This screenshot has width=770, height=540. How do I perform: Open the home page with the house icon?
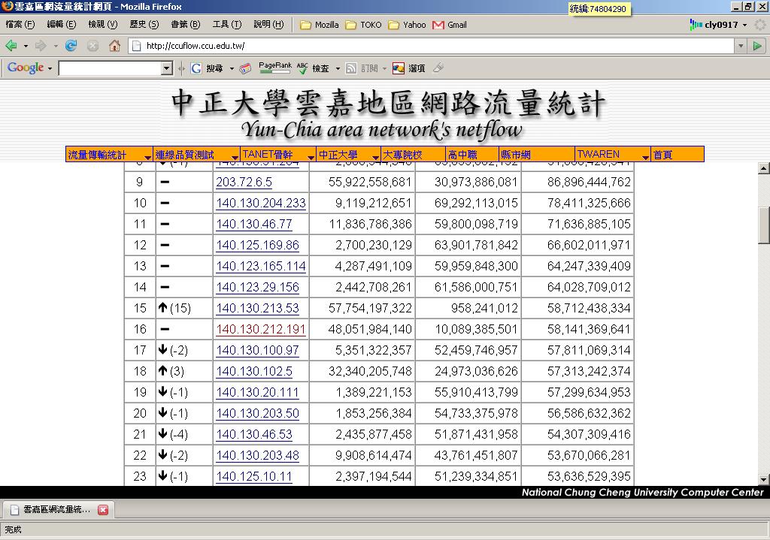tap(114, 46)
